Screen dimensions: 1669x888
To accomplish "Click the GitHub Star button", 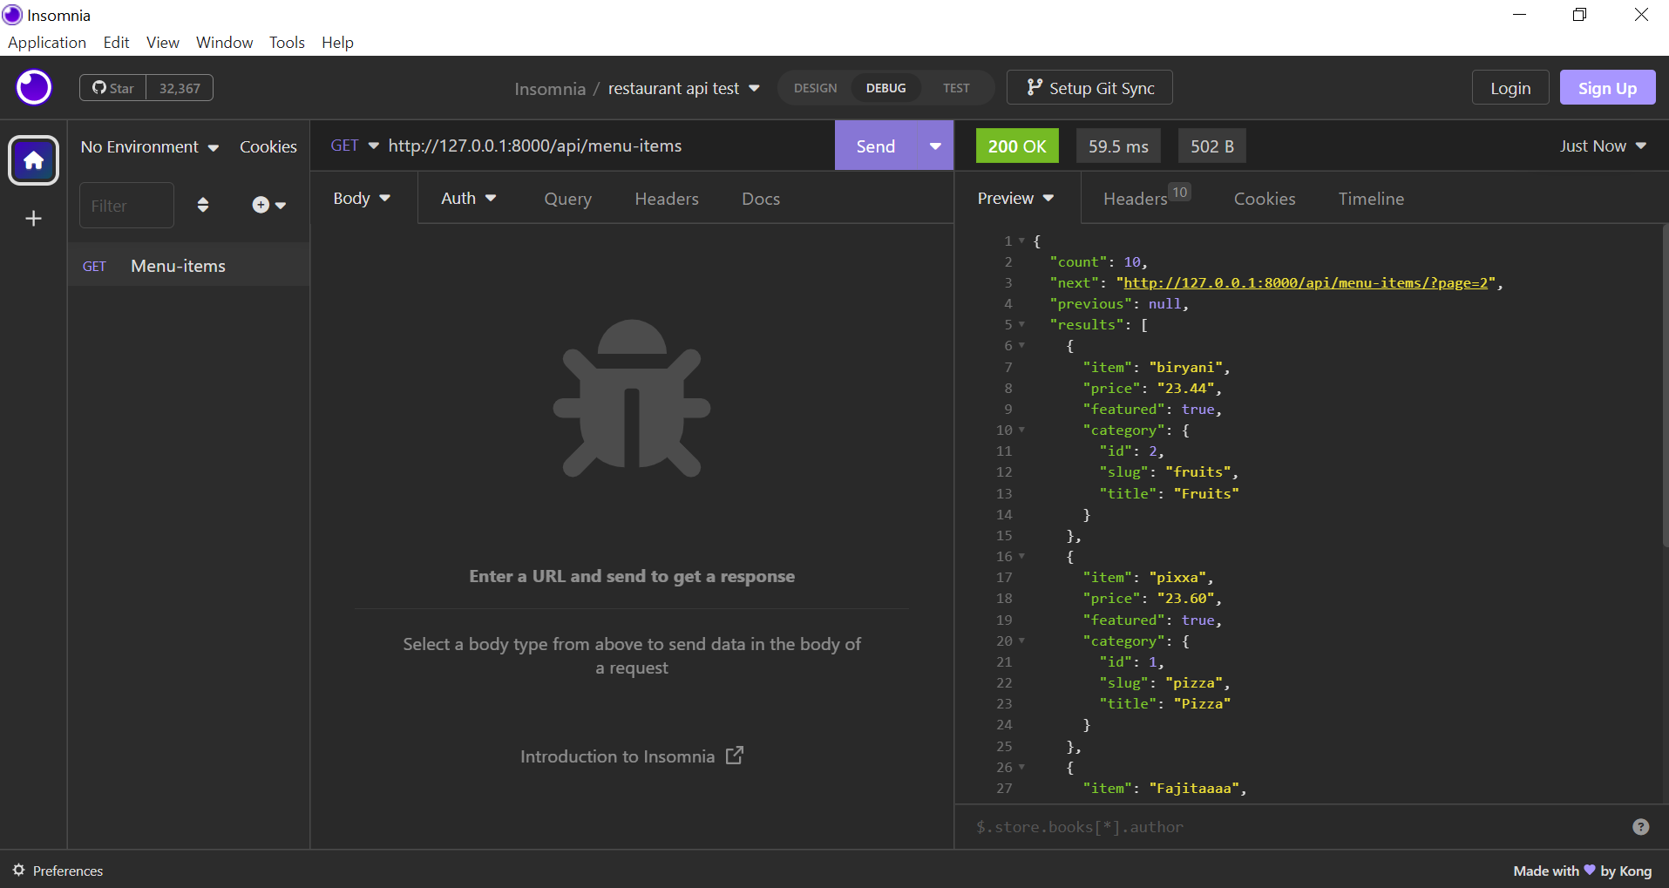I will click(113, 88).
